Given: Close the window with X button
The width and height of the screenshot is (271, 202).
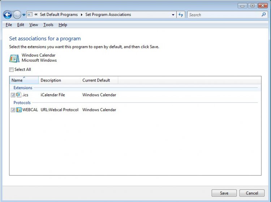Looking at the screenshot, I should pos(263,6).
